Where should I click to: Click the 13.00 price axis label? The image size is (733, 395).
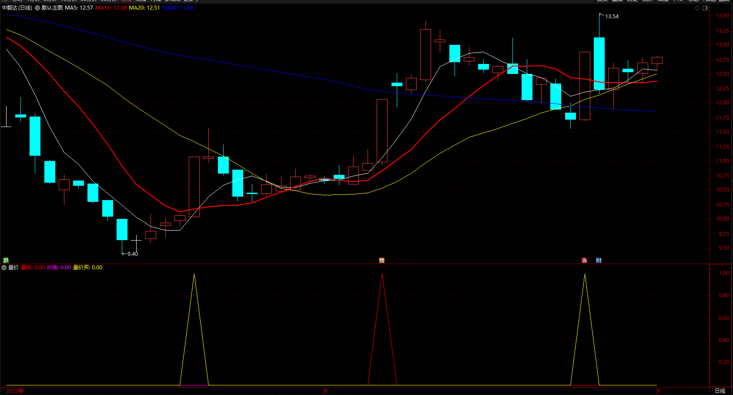click(723, 45)
